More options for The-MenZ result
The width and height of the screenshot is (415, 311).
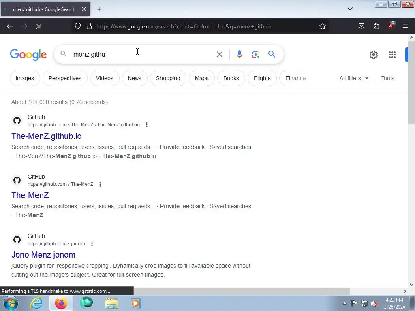(100, 184)
